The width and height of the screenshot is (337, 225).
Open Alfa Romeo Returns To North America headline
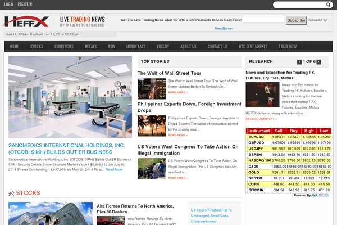tap(135, 209)
